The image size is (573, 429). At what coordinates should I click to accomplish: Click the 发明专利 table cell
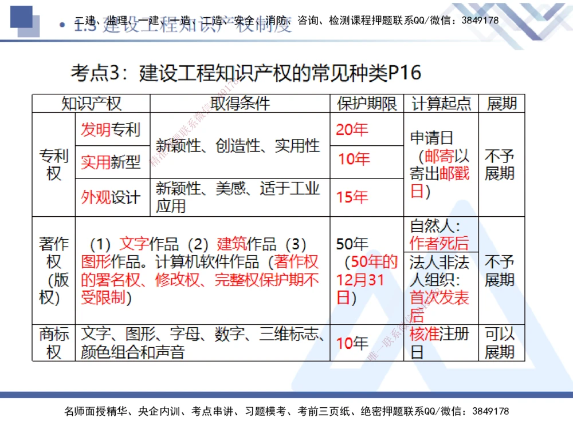click(x=112, y=130)
